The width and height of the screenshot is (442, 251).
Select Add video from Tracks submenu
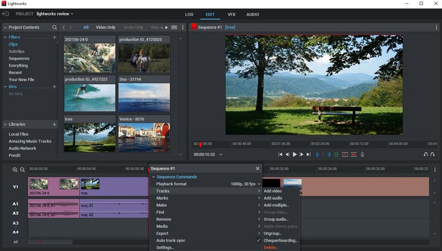click(273, 191)
